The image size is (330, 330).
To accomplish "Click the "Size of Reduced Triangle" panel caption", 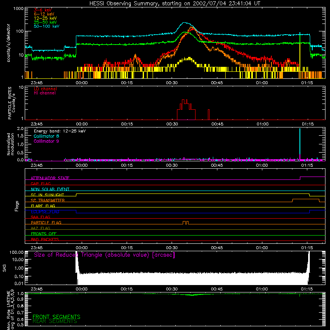I will 104,255.
